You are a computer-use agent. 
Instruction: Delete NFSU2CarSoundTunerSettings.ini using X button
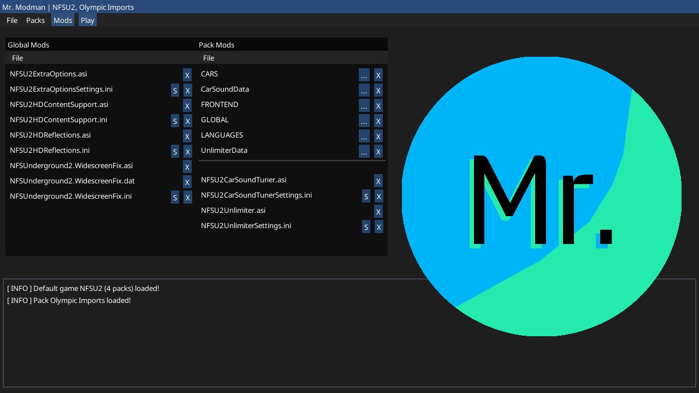click(378, 196)
